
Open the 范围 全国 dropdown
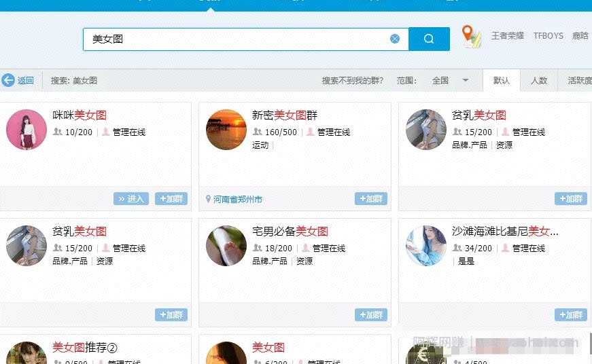(450, 80)
